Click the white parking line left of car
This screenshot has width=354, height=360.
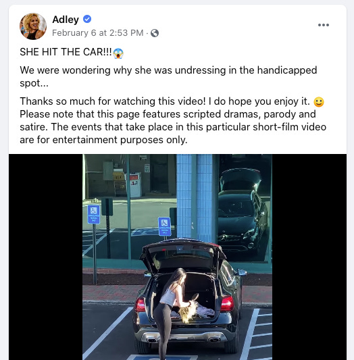pos(107,334)
